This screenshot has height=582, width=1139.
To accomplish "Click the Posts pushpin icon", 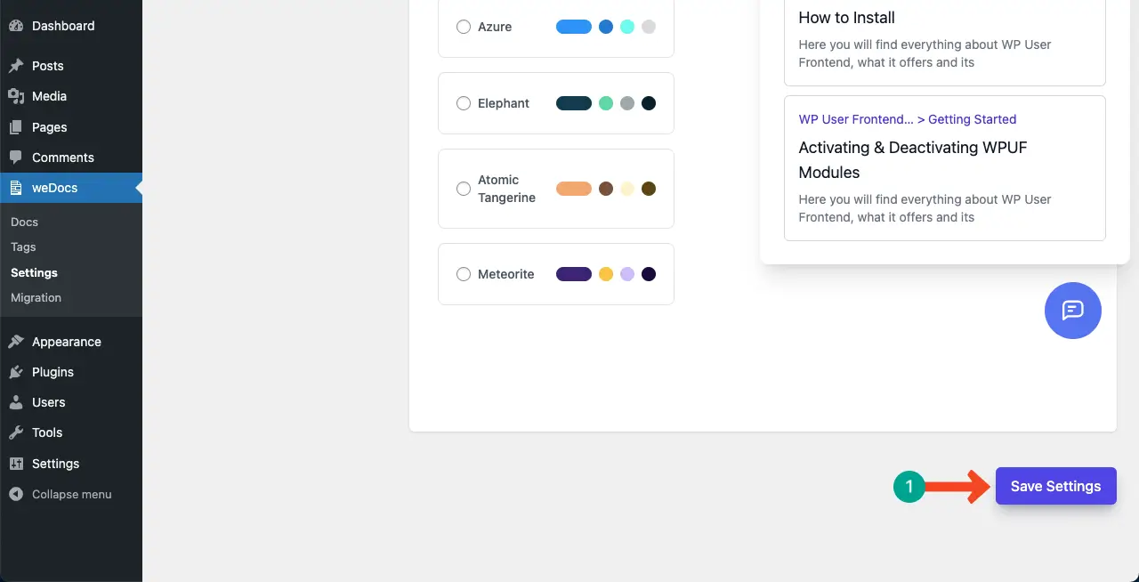I will tap(16, 66).
